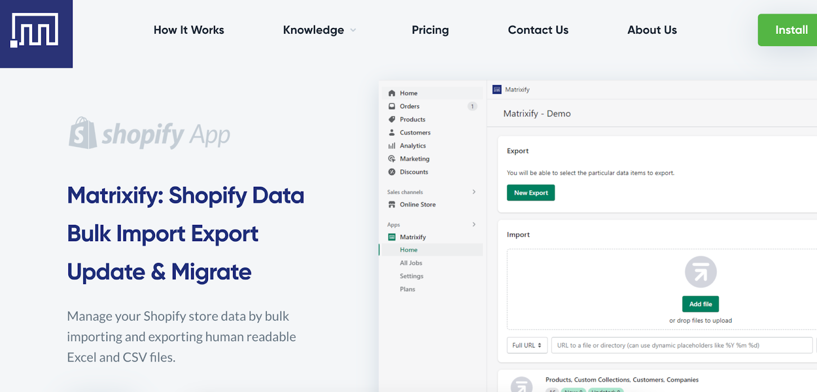817x392 pixels.
Task: Open Plans under Matrixify
Action: point(408,289)
